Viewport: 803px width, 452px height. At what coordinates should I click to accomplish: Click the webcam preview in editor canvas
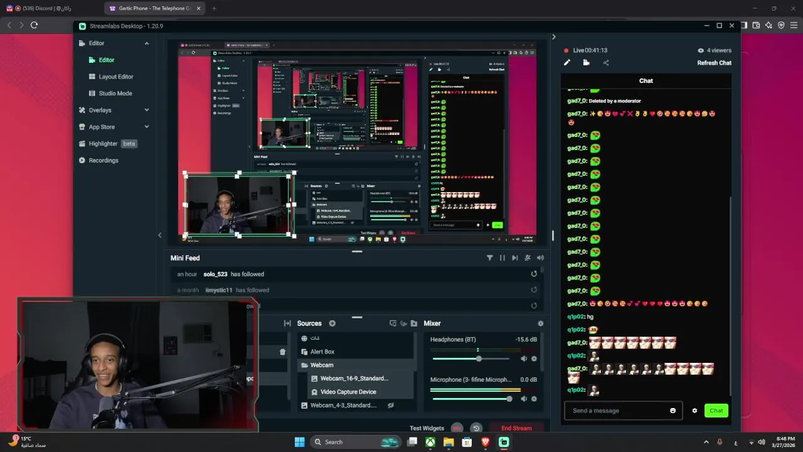point(239,205)
